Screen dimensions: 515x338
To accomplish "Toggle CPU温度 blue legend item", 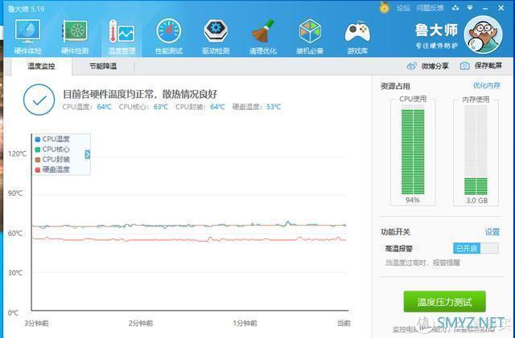I will [52, 139].
